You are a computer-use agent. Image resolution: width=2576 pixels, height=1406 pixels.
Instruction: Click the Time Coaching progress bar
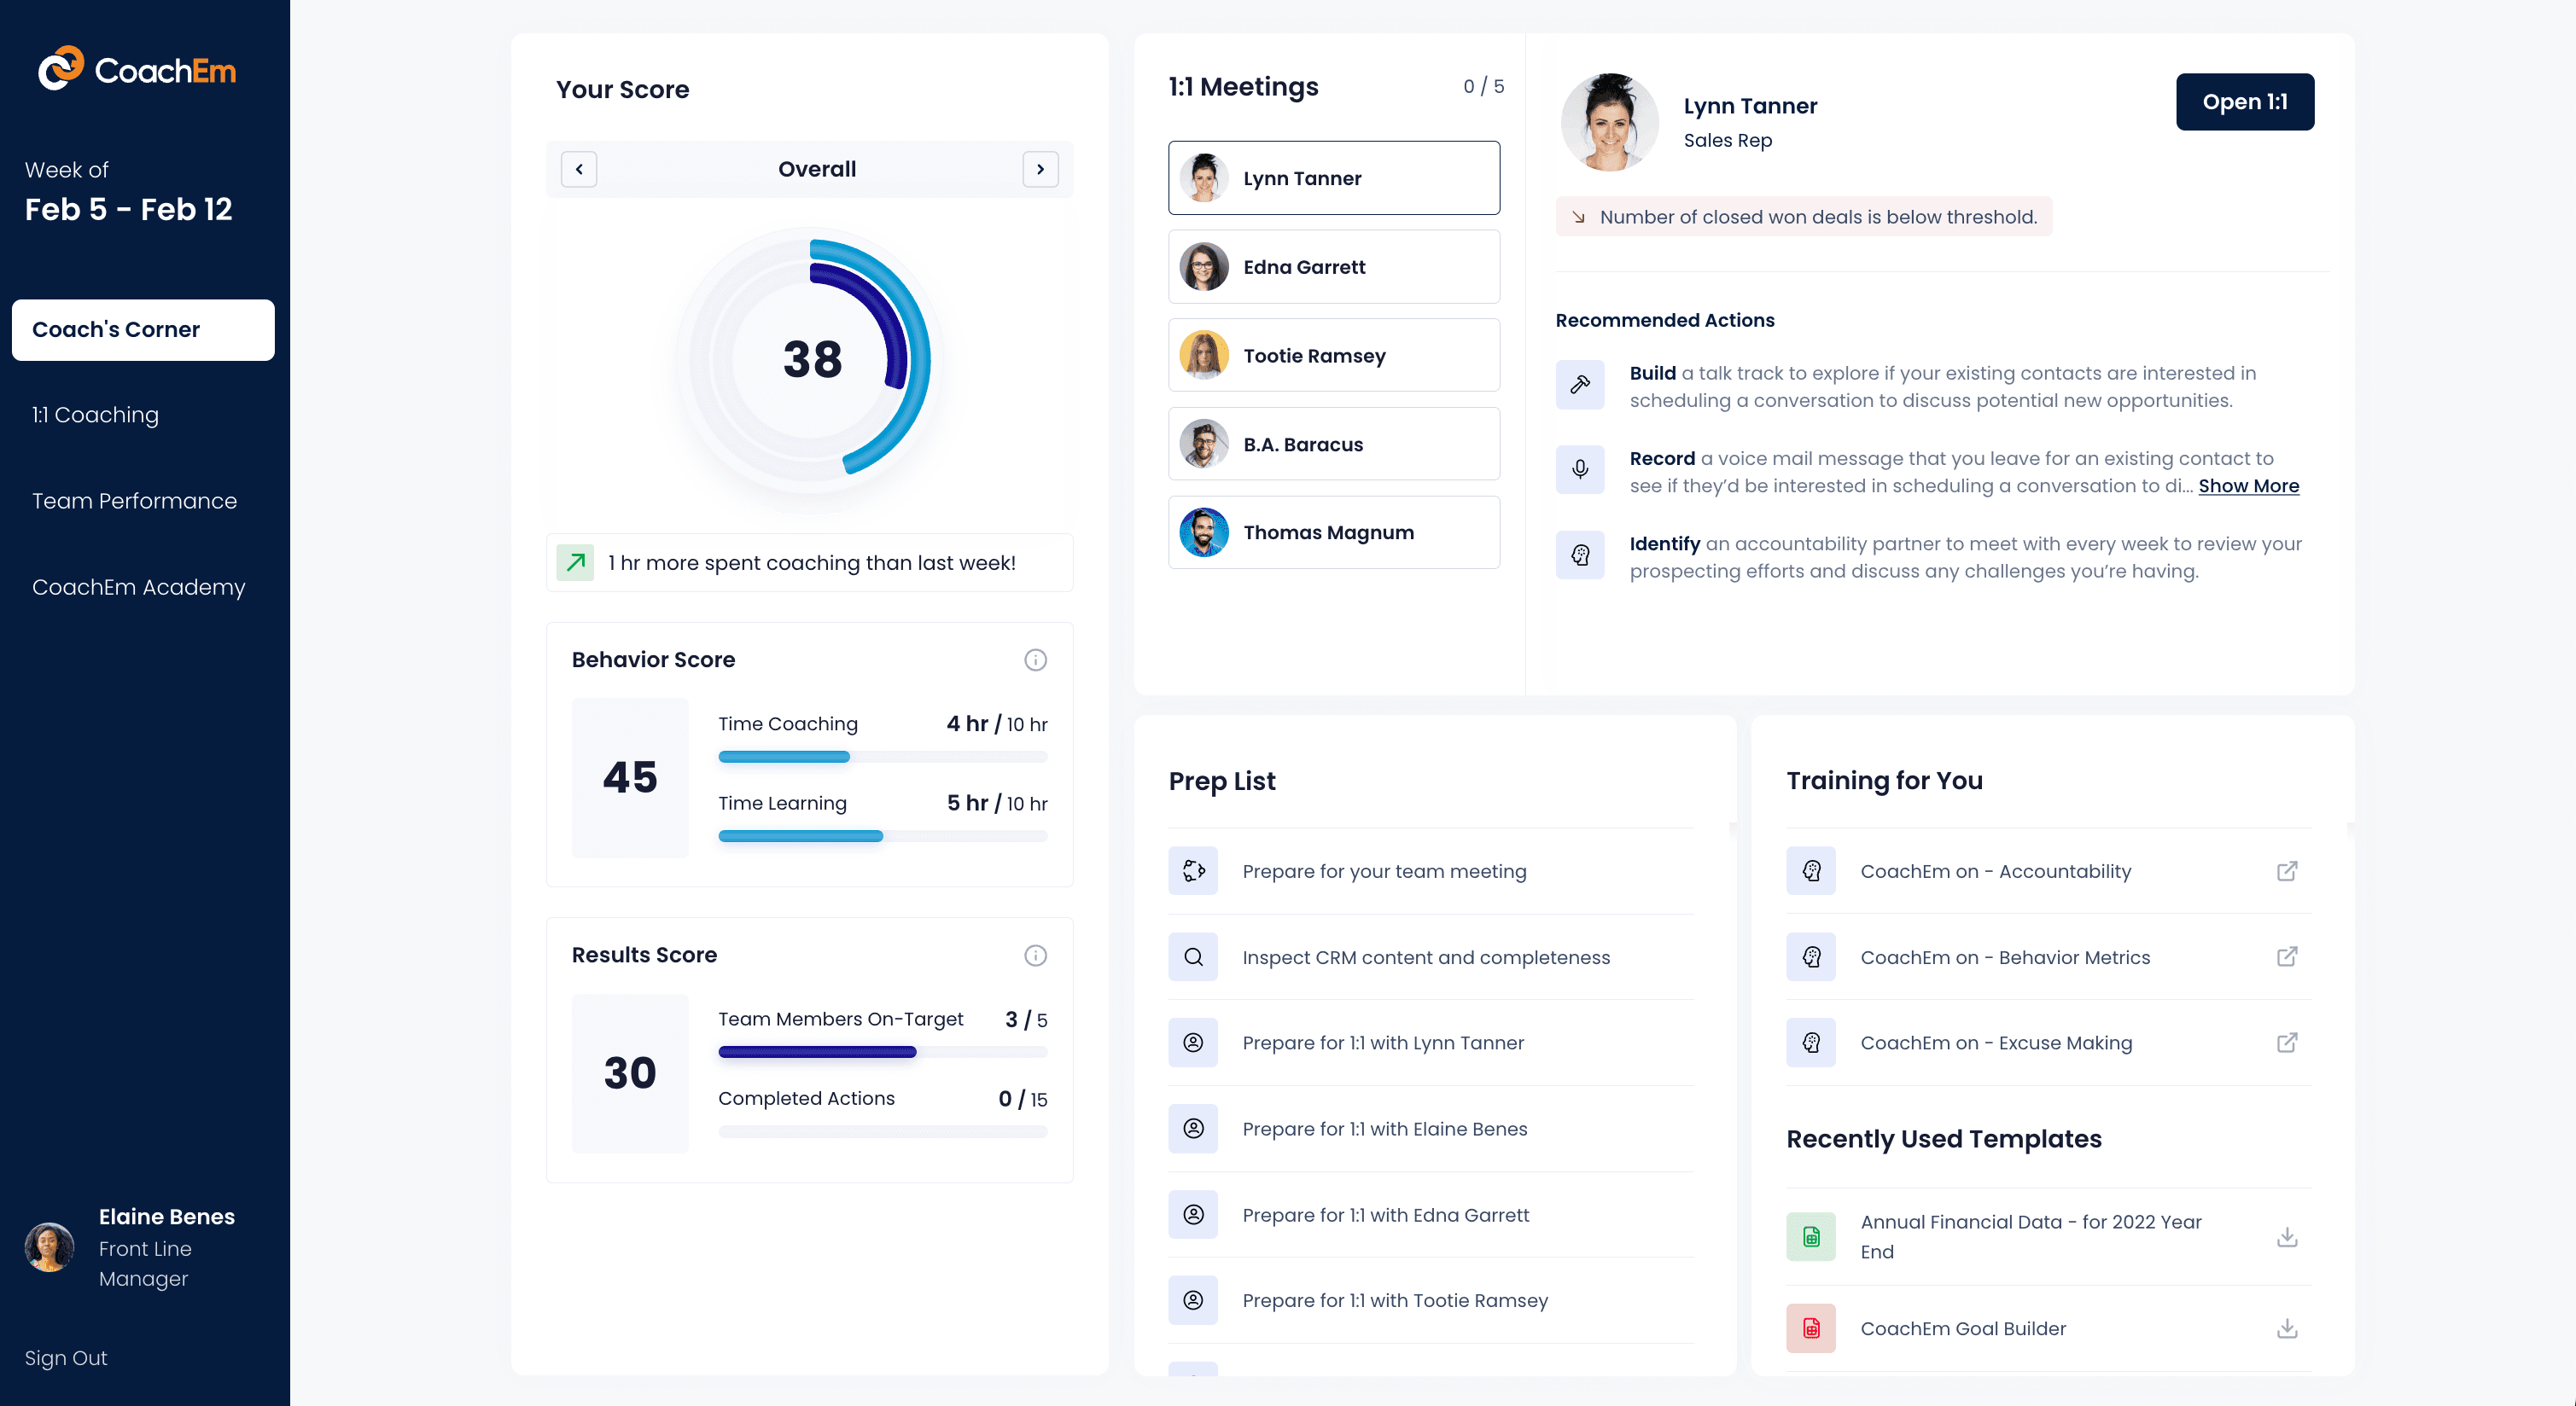882,757
